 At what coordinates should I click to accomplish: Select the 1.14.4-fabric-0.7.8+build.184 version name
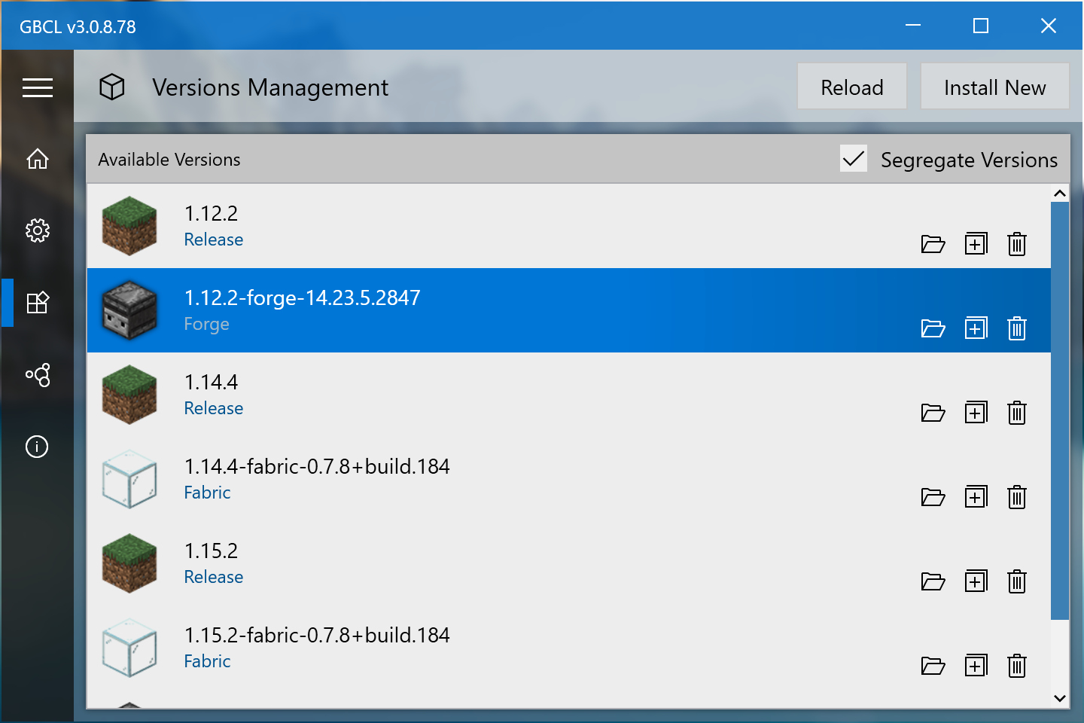click(317, 466)
